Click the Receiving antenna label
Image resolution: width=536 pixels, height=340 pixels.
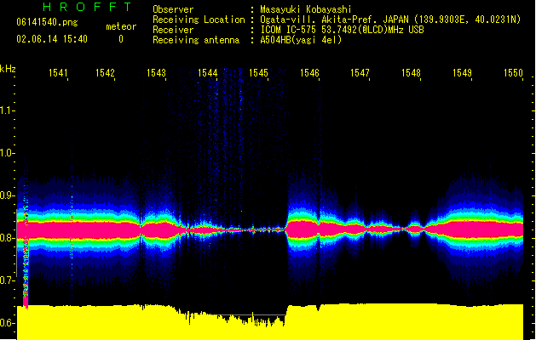[x=196, y=40]
